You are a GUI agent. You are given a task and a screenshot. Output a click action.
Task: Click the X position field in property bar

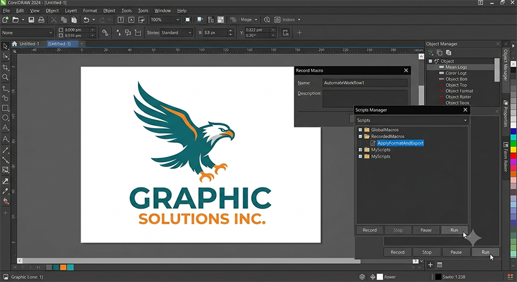point(215,33)
